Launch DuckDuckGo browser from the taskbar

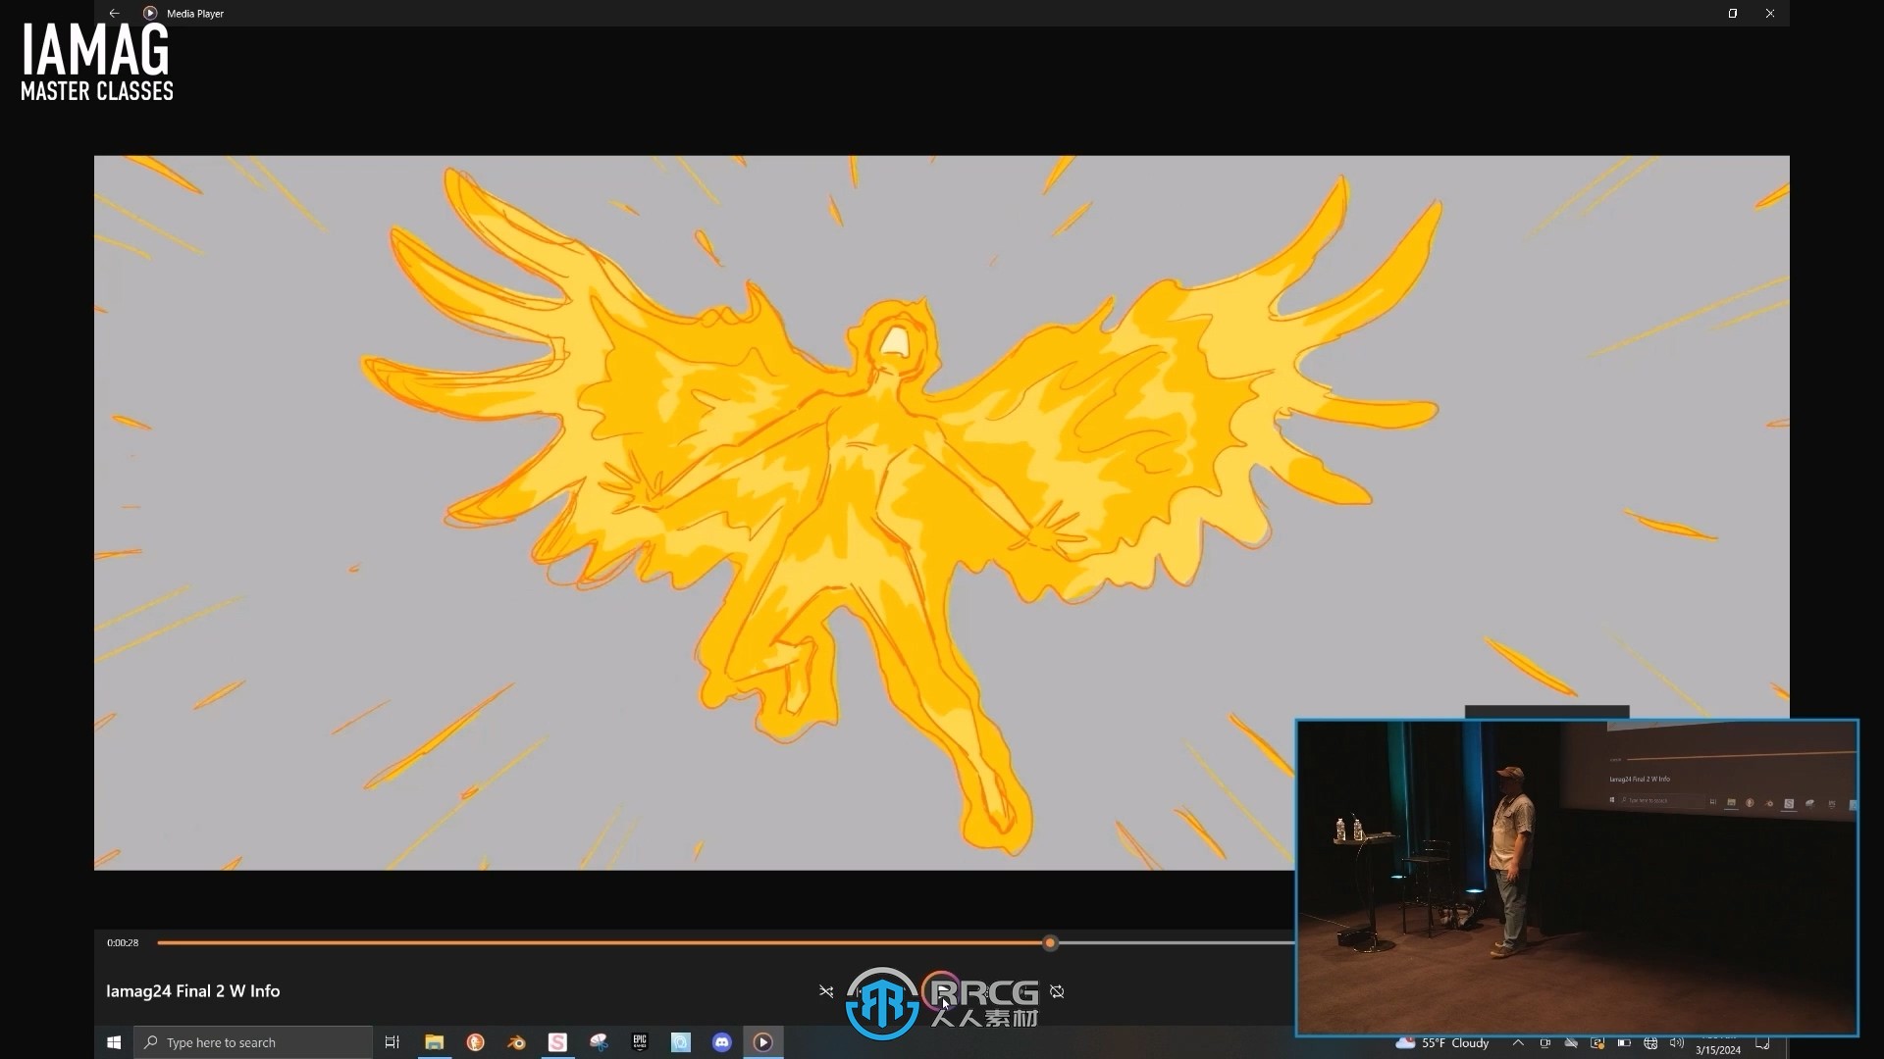[475, 1042]
